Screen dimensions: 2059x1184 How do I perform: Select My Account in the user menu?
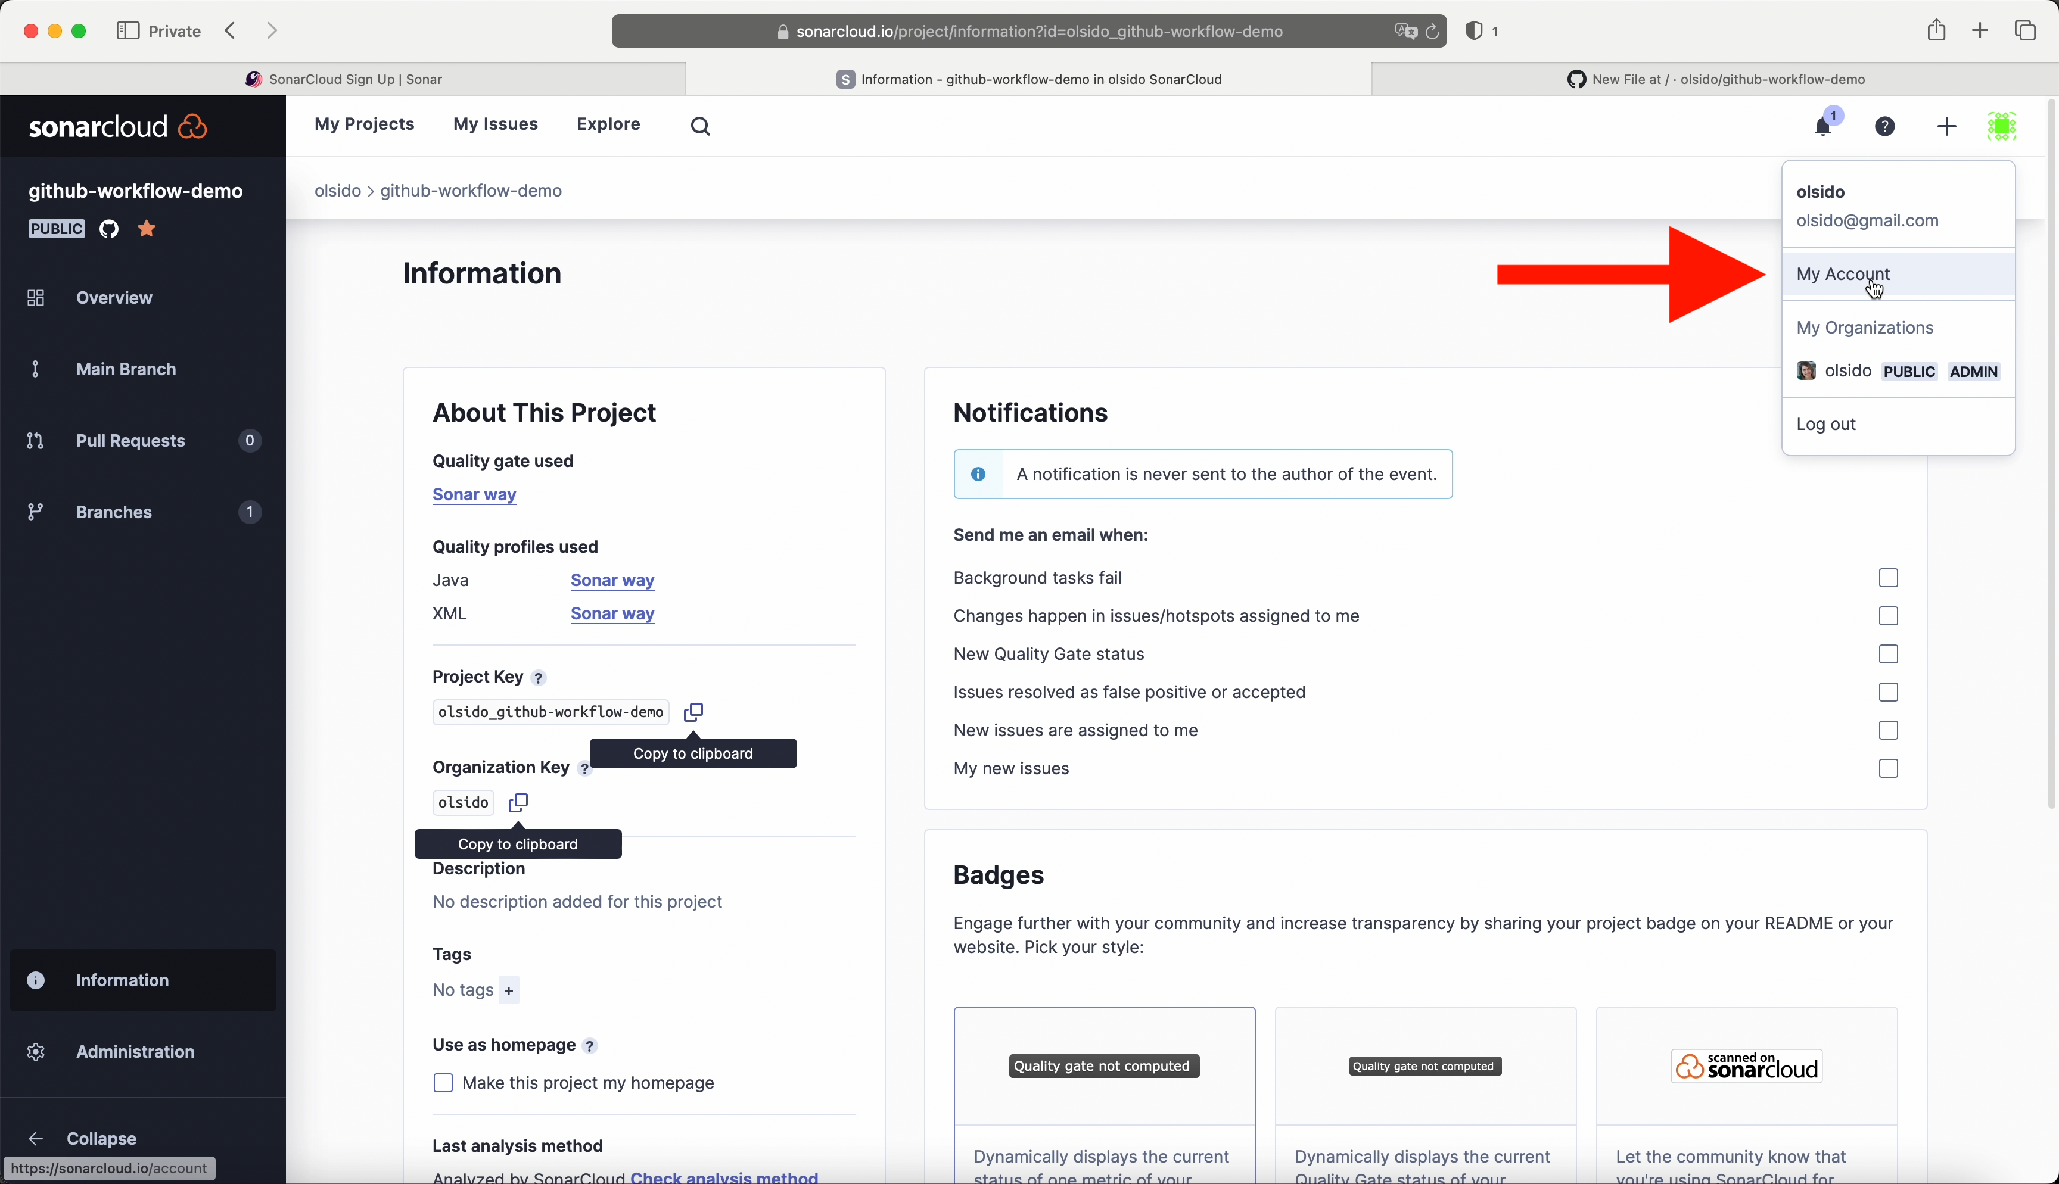click(1843, 274)
